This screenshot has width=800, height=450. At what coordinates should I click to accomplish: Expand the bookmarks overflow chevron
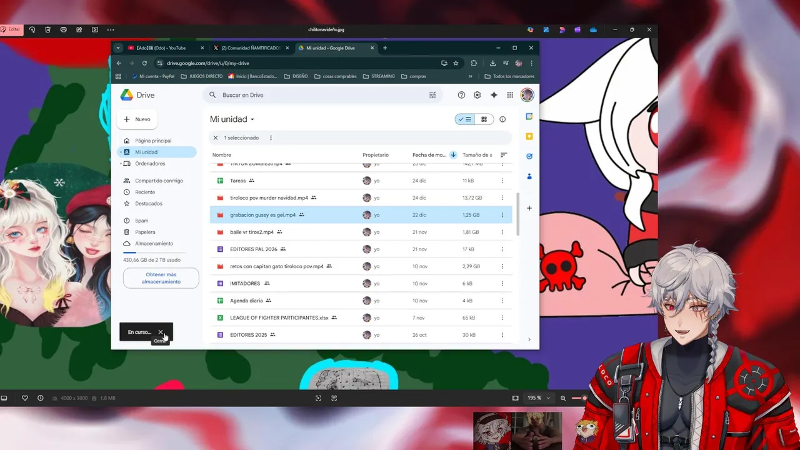[x=471, y=76]
